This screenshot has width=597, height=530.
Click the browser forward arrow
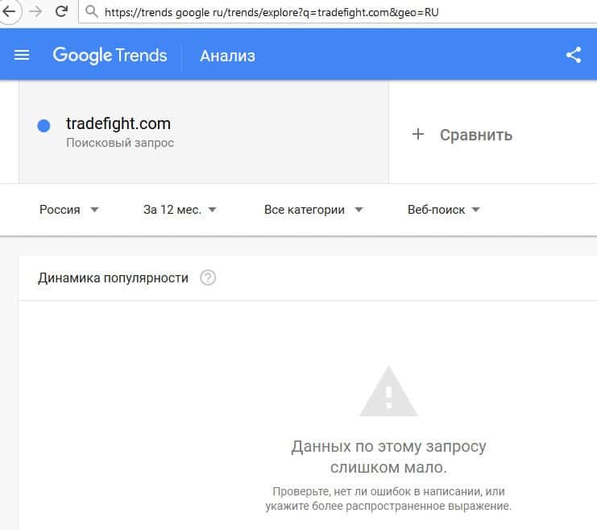pyautogui.click(x=35, y=12)
